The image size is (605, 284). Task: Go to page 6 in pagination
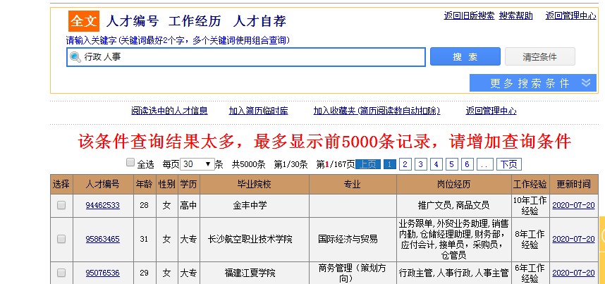pyautogui.click(x=467, y=164)
